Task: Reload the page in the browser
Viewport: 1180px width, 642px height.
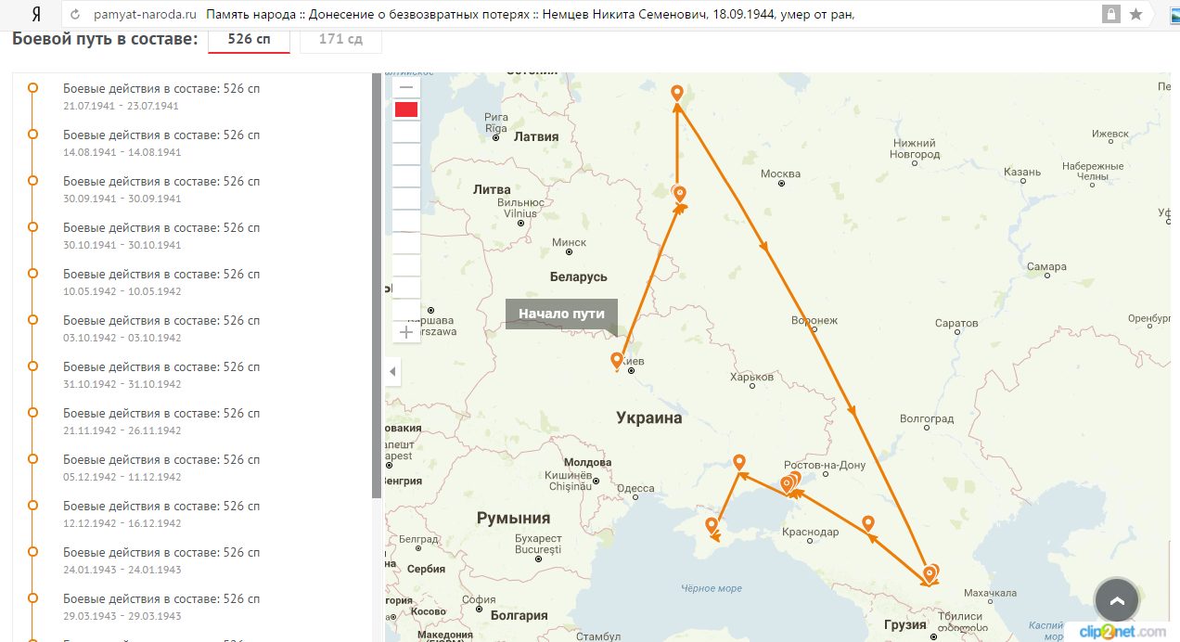Action: 76,15
